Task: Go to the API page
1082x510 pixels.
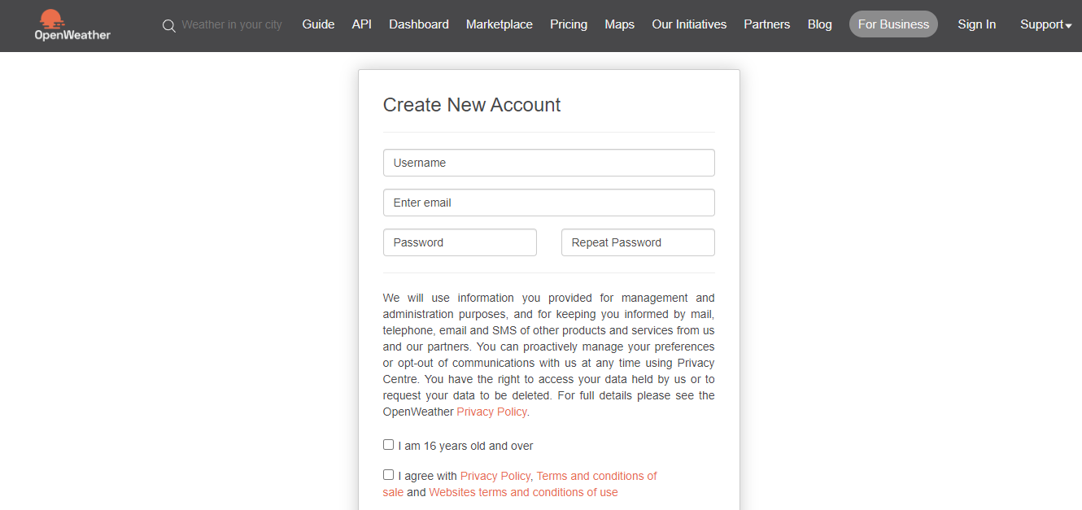Action: point(362,24)
